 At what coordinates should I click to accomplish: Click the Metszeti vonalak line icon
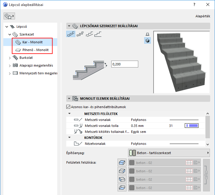[78, 120]
